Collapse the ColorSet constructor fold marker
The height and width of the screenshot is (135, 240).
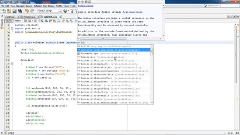coord(12,63)
